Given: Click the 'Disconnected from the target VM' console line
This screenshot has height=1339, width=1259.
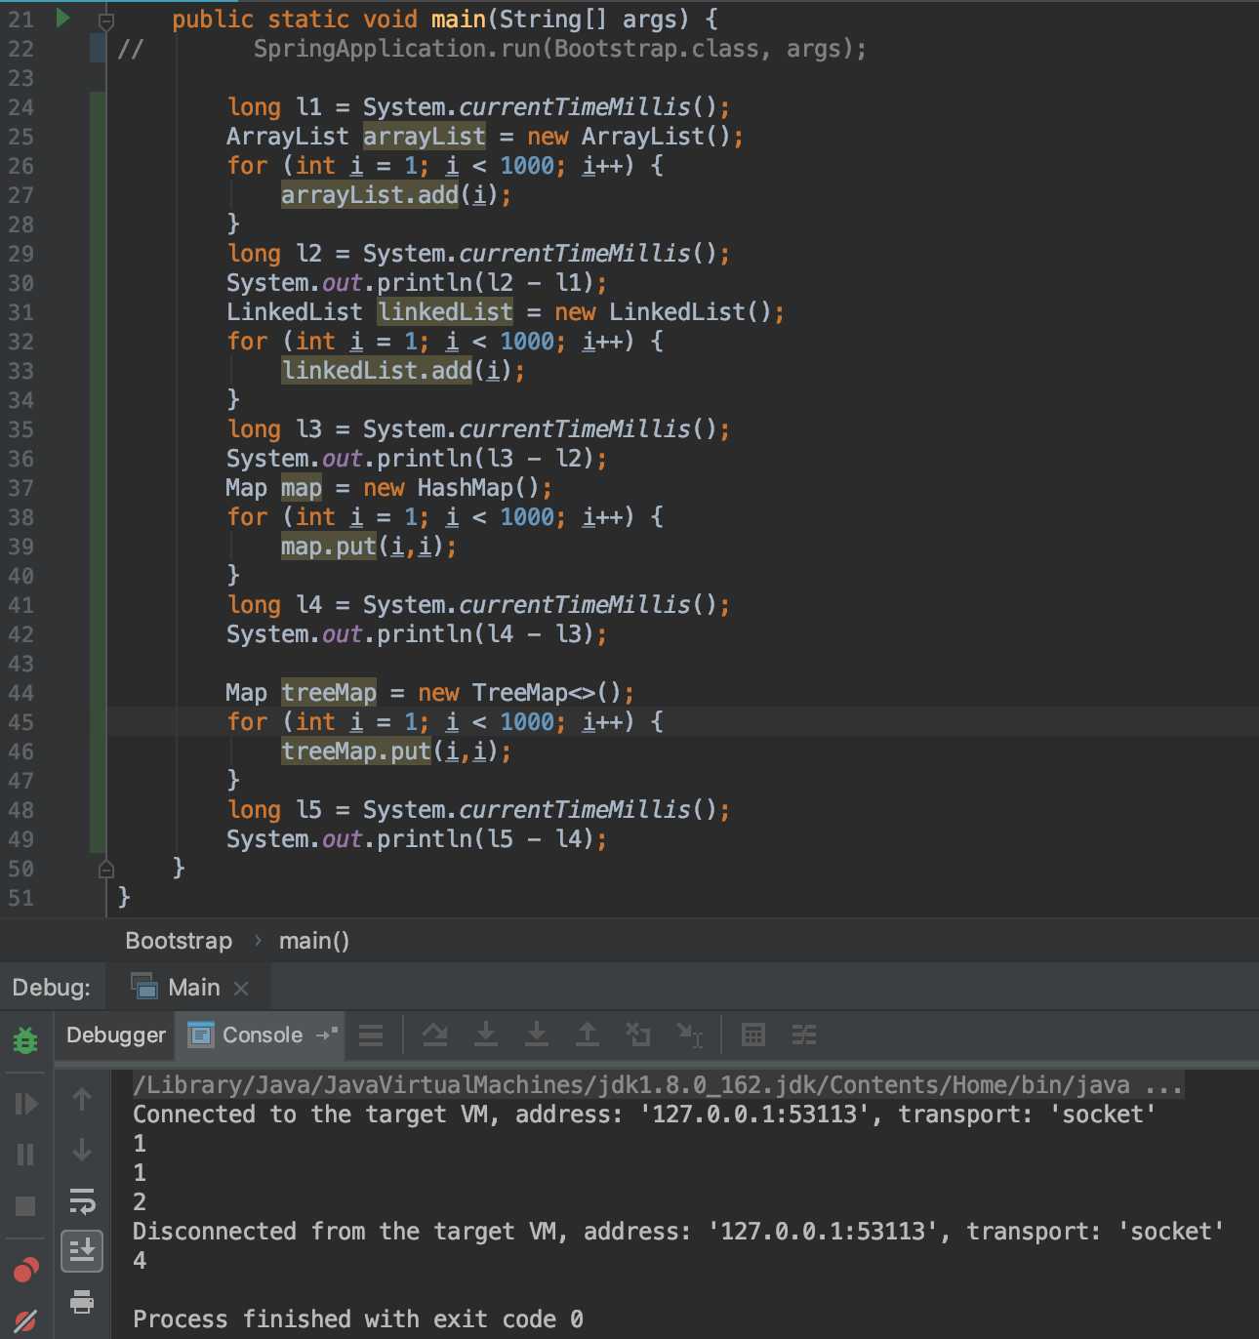Looking at the screenshot, I should (678, 1232).
